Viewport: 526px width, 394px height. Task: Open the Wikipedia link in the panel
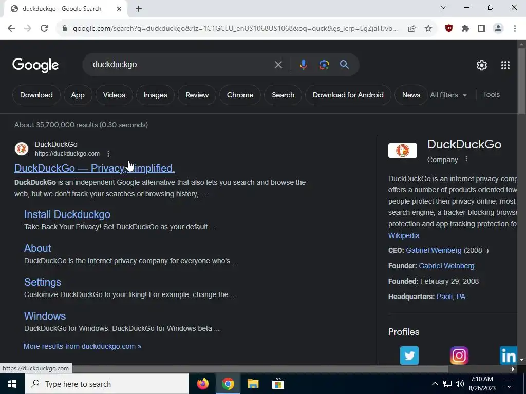click(404, 235)
